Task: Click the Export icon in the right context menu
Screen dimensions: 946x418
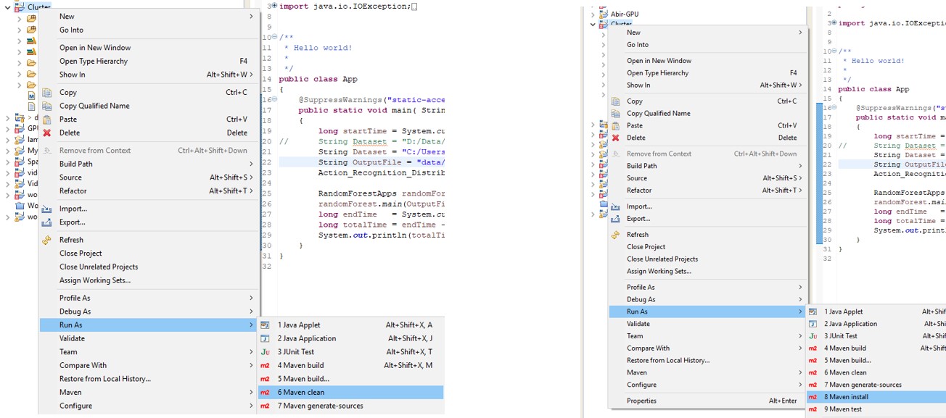Action: pyautogui.click(x=616, y=219)
